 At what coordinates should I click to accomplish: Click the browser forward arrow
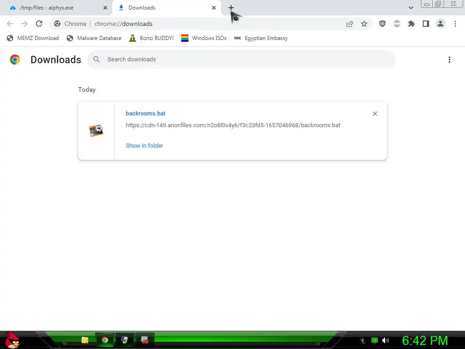point(25,24)
